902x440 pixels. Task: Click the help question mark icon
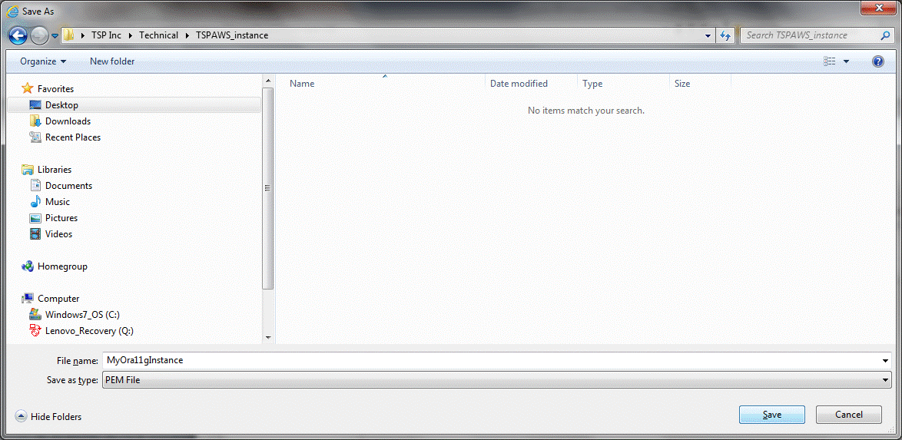coord(878,61)
